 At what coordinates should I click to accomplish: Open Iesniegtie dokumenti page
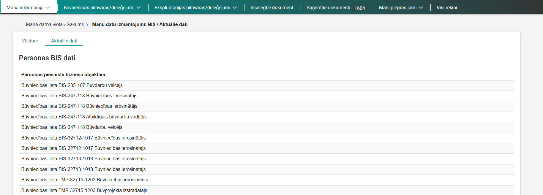pos(272,7)
